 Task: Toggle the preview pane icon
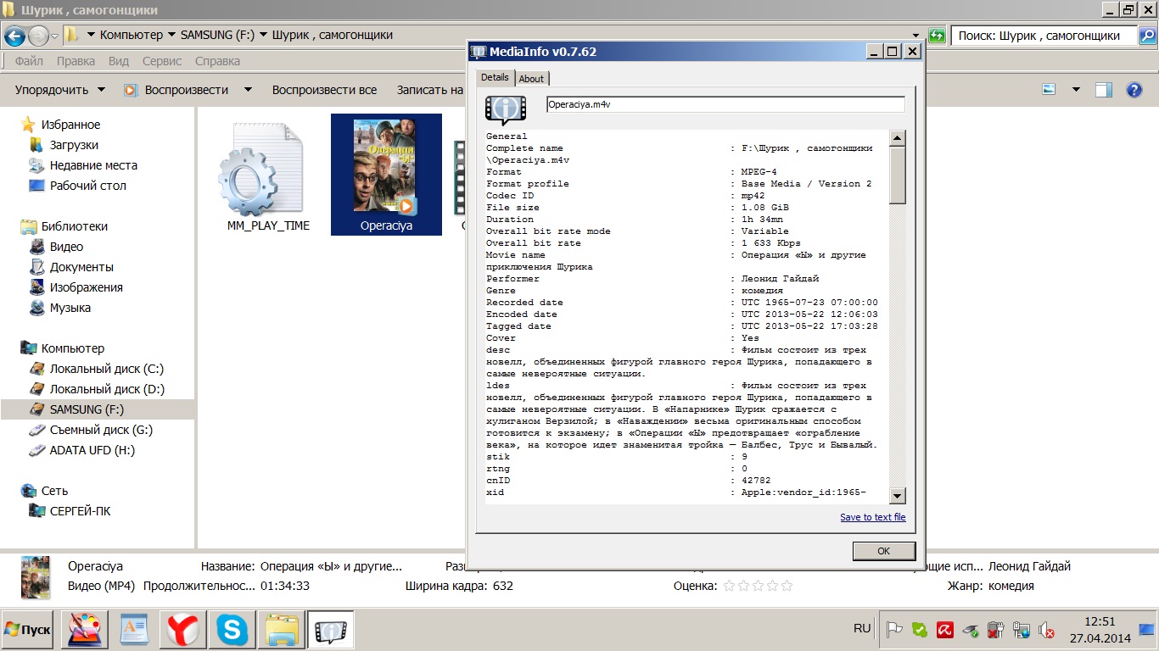pos(1103,90)
